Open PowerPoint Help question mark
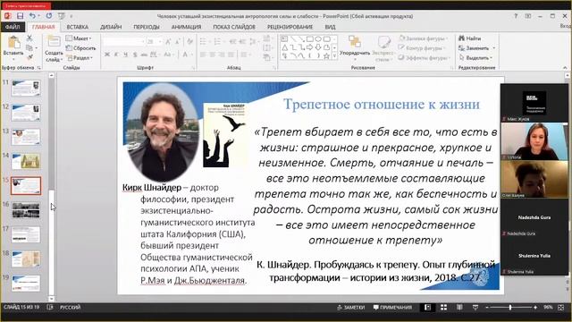The height and width of the screenshot is (322, 572). (516, 16)
